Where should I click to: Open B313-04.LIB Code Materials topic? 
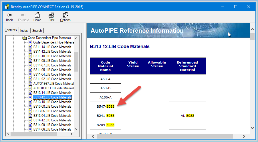[x=52, y=116]
